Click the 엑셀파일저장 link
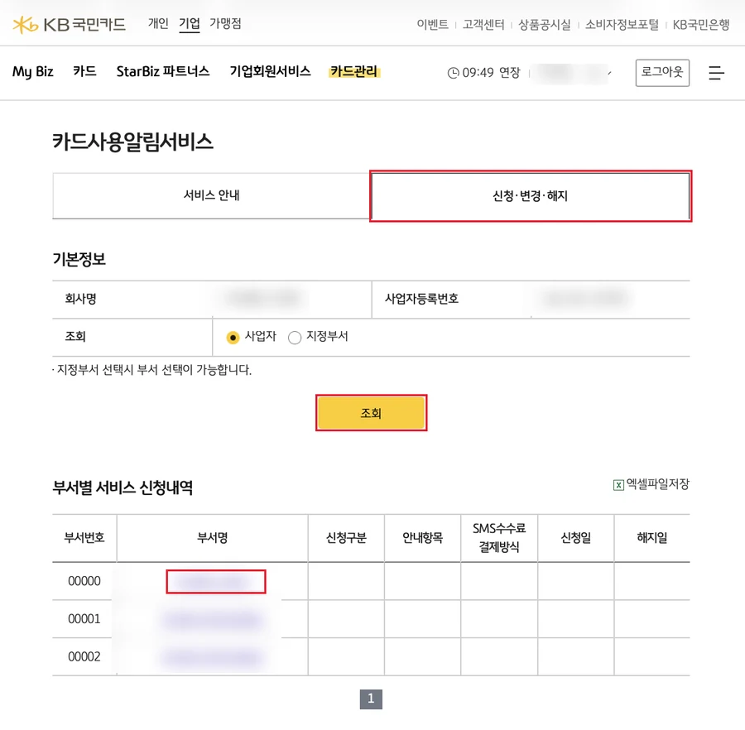 click(x=657, y=484)
